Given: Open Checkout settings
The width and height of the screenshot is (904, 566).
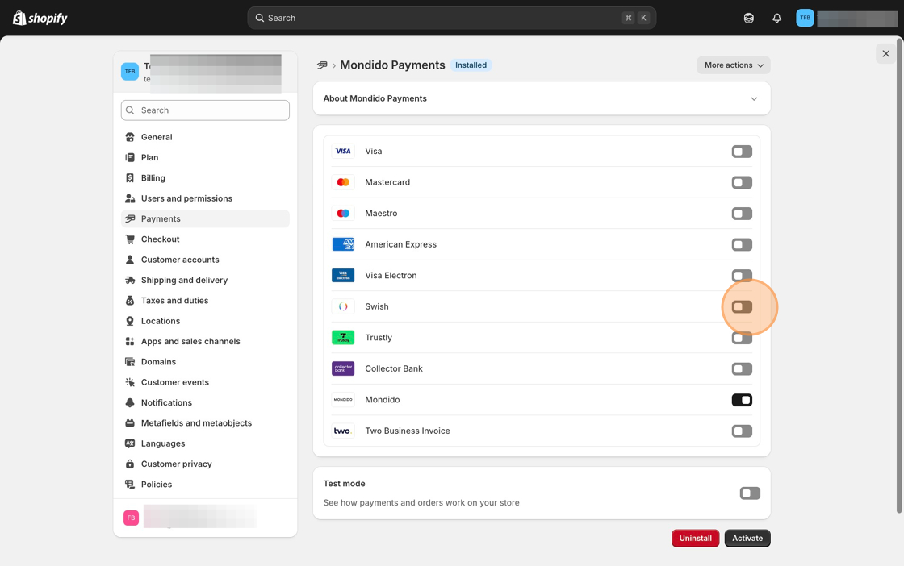Looking at the screenshot, I should coord(205,239).
